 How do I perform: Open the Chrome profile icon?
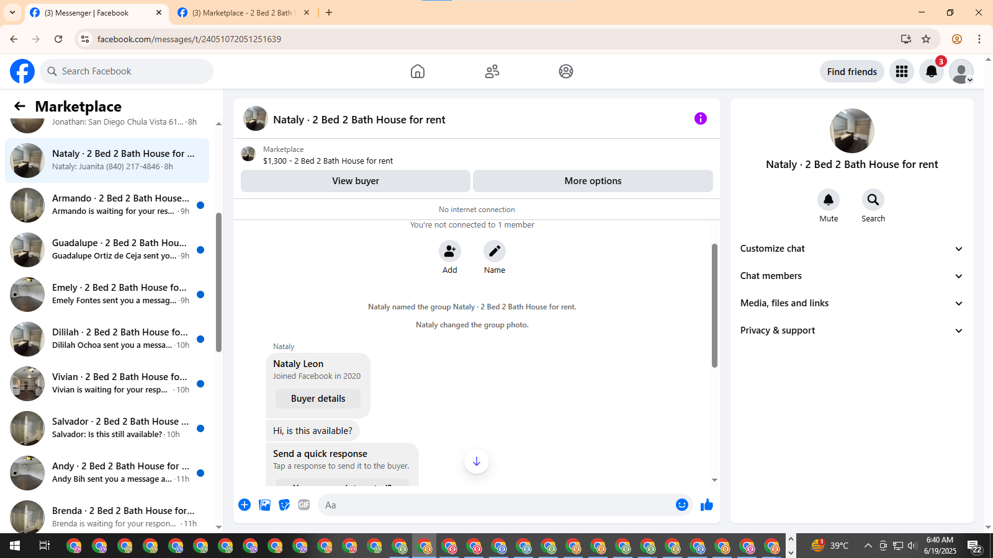[x=957, y=39]
